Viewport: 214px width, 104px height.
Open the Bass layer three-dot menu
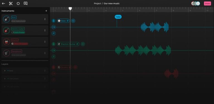[x=45, y=71]
